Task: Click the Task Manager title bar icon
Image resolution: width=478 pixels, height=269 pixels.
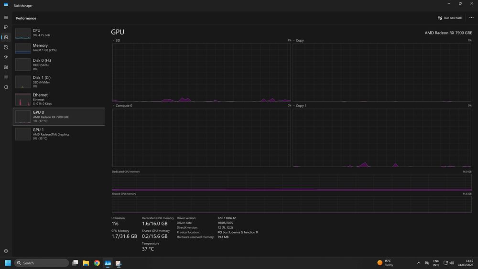Action: 6,5
